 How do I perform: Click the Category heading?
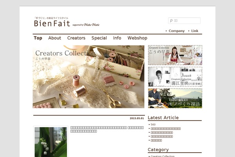click(x=158, y=150)
